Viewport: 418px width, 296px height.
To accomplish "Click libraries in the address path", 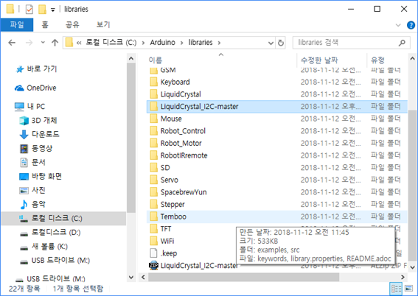I will [x=201, y=42].
